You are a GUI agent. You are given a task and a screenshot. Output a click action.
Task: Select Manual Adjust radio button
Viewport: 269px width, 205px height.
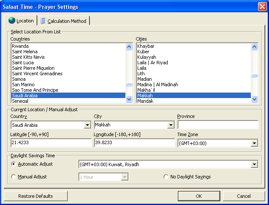[14, 177]
